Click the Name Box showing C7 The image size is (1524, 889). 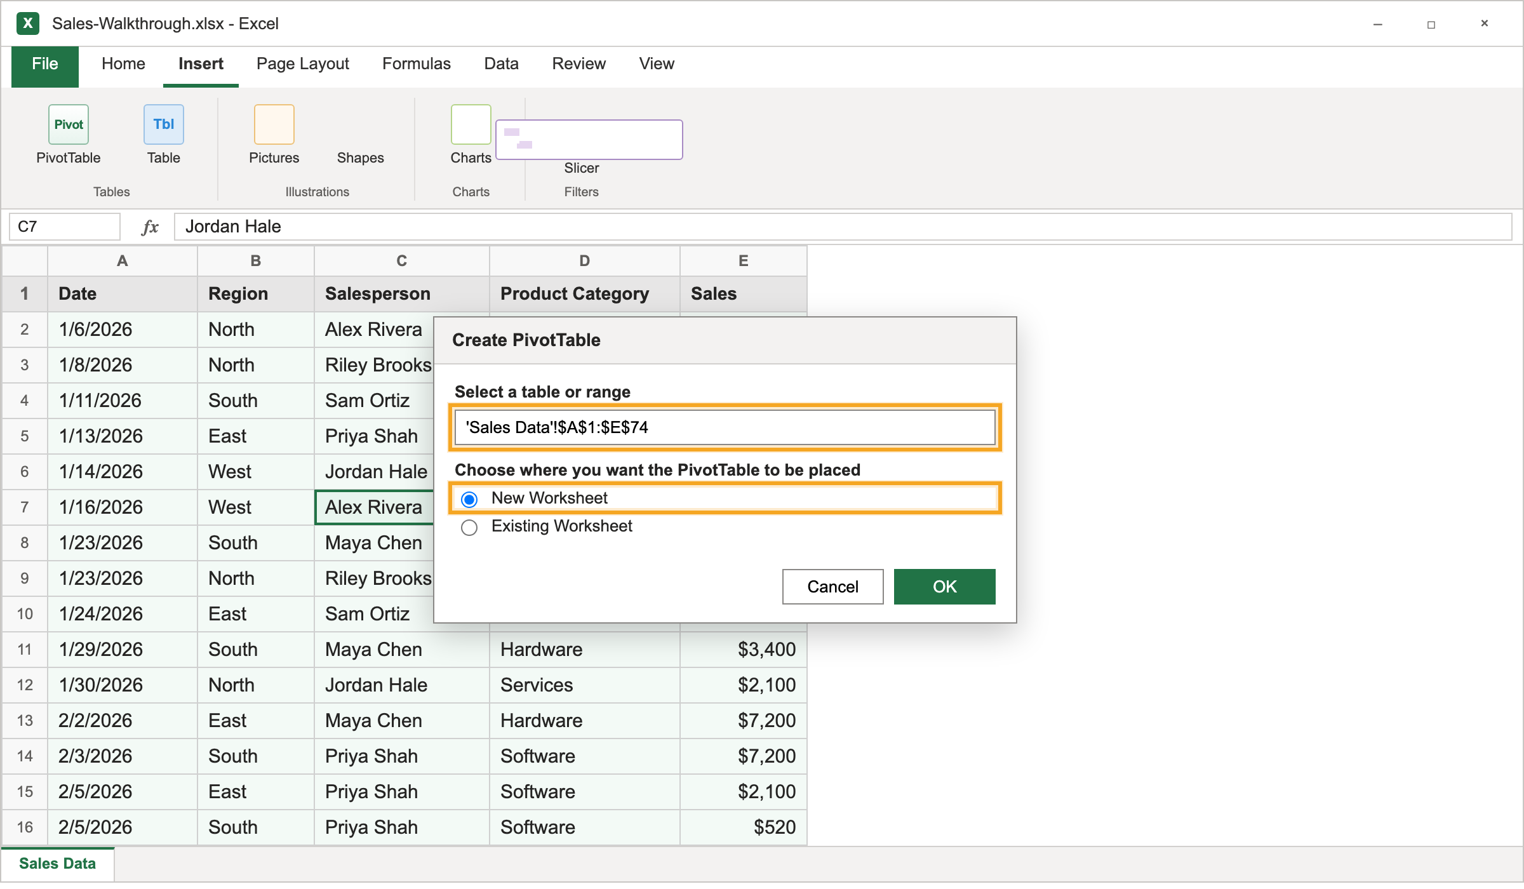65,227
